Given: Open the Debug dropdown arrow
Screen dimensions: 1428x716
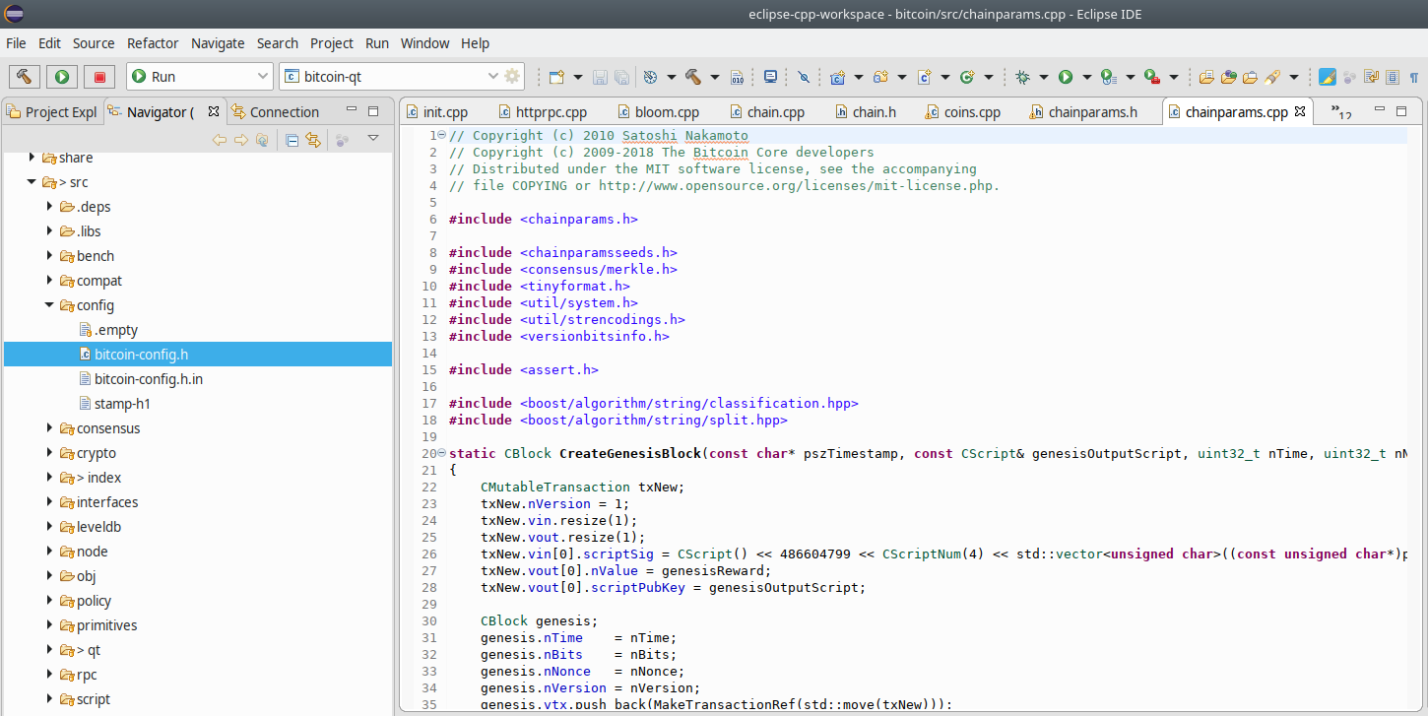Looking at the screenshot, I should pyautogui.click(x=1044, y=76).
